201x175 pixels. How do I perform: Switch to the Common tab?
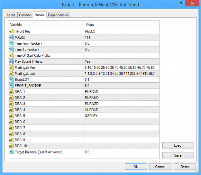[x=25, y=15]
